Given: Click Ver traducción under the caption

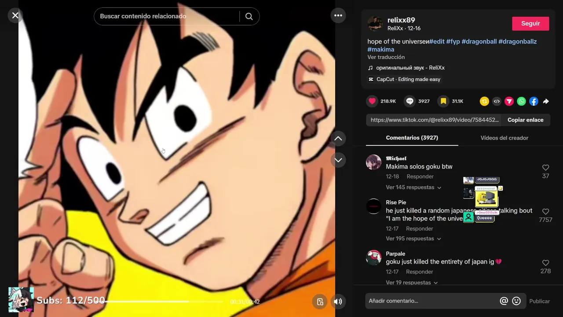Looking at the screenshot, I should (386, 57).
